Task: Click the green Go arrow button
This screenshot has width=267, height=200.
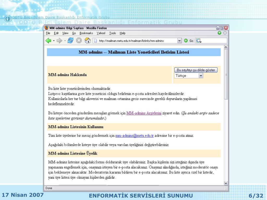Action: coord(186,41)
